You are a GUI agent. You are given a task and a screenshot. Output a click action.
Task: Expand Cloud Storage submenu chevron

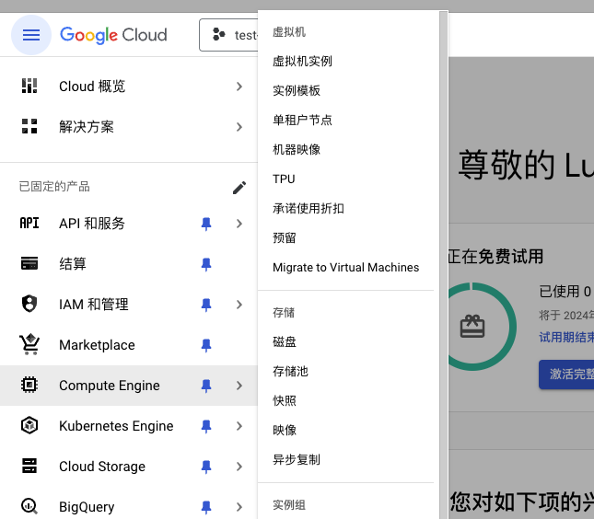point(239,467)
